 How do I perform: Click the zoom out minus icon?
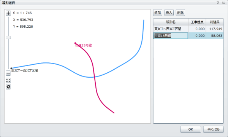coord(8,73)
